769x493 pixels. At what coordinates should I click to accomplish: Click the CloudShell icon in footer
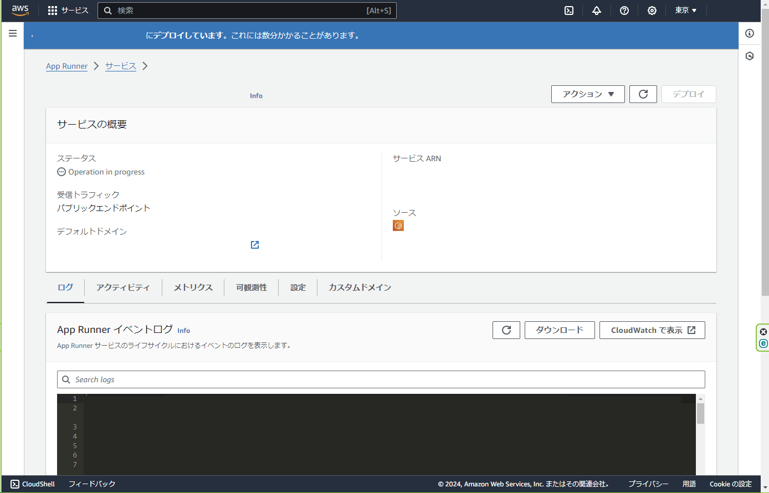(15, 484)
